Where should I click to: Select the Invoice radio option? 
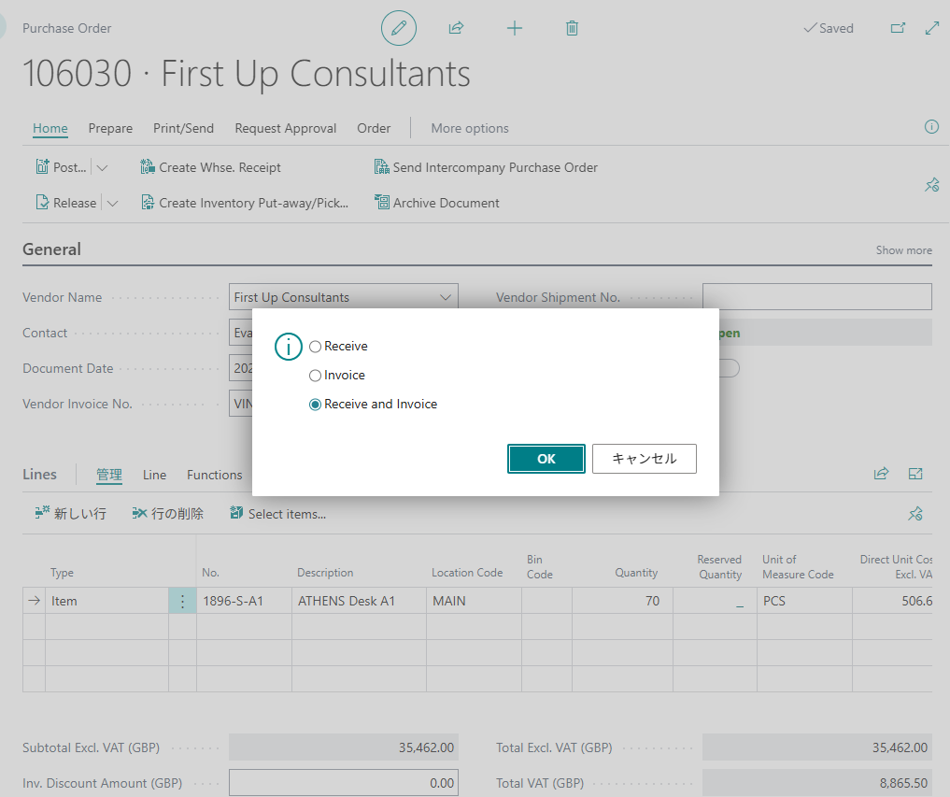pos(315,376)
